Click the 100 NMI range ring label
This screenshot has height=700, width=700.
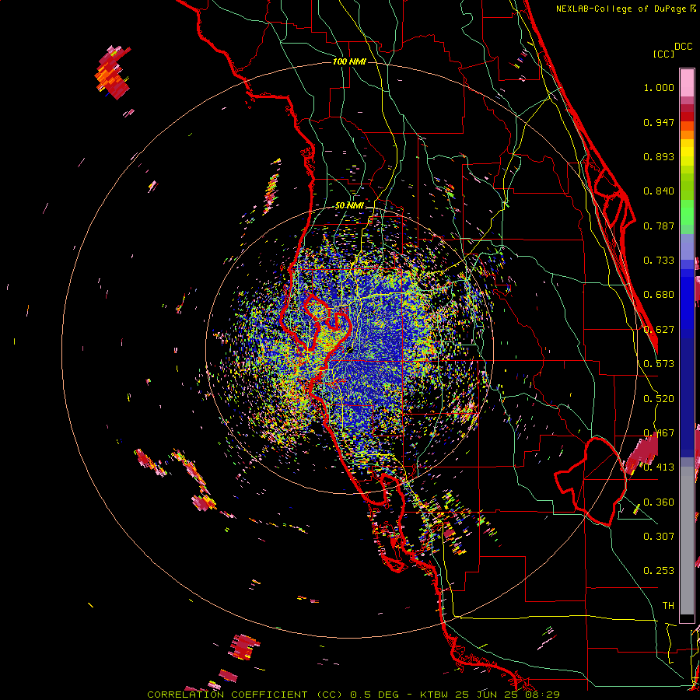click(x=349, y=61)
